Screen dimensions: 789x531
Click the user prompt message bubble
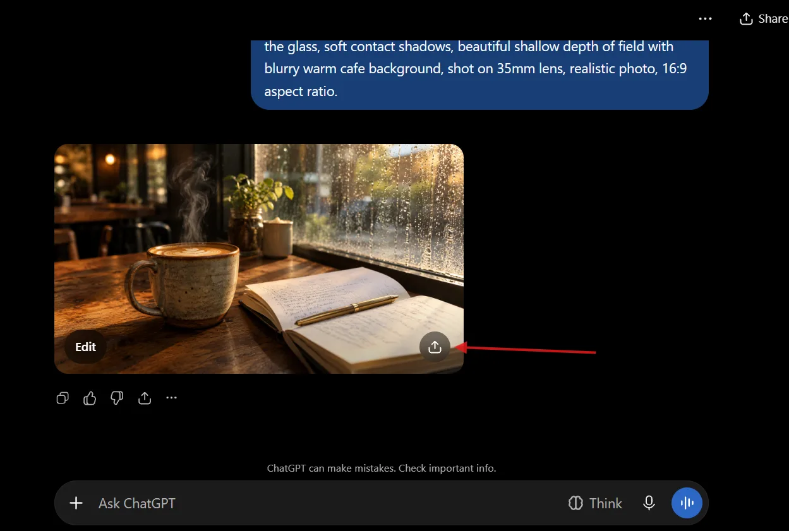tap(479, 75)
